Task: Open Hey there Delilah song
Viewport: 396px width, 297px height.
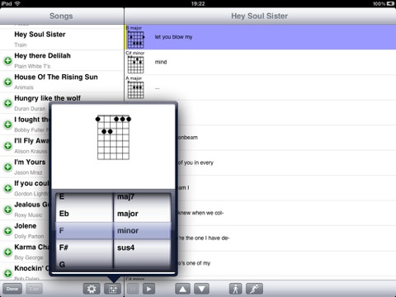Action: pos(62,60)
